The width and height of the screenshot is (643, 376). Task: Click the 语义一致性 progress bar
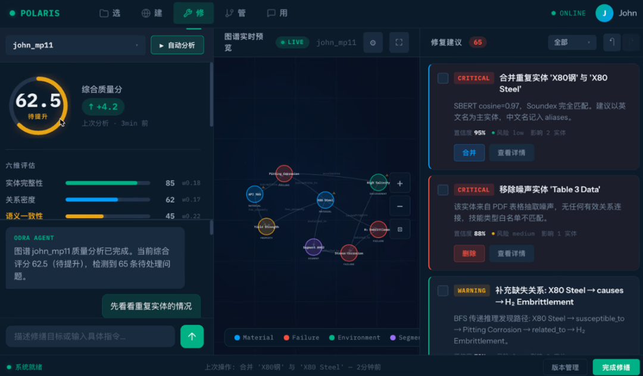click(x=108, y=216)
